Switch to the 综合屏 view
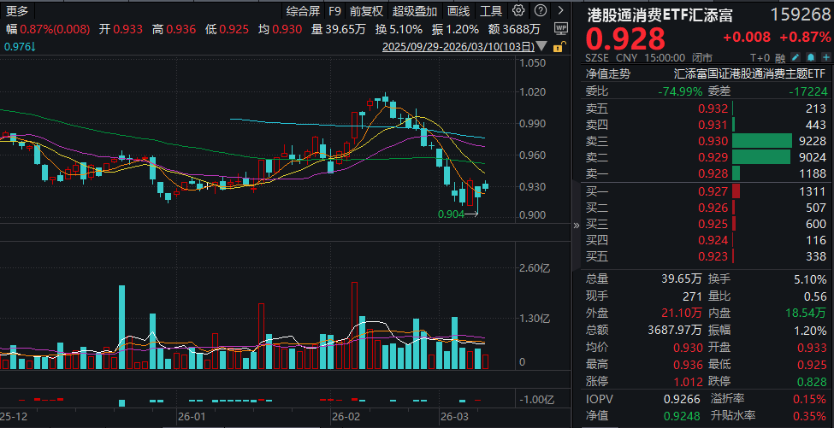Image resolution: width=834 pixels, height=428 pixels. [x=303, y=11]
